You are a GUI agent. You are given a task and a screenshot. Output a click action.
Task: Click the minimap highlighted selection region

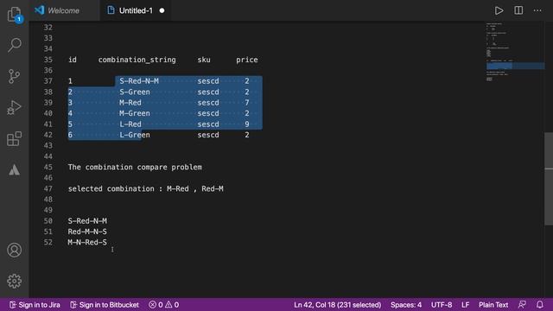tap(515, 66)
